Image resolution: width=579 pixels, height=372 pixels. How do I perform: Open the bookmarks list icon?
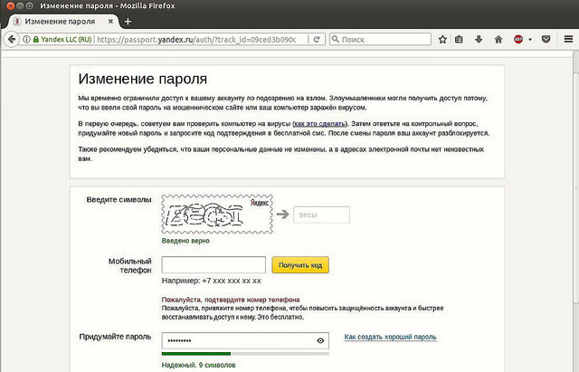[x=459, y=39]
